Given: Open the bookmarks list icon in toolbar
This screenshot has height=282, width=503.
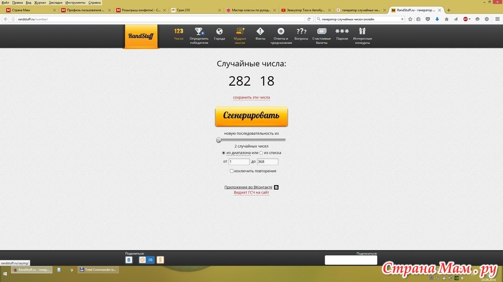Looking at the screenshot, I should click(418, 19).
